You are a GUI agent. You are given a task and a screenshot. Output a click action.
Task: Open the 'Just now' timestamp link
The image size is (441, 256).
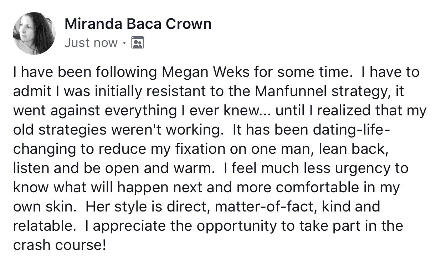tap(91, 43)
